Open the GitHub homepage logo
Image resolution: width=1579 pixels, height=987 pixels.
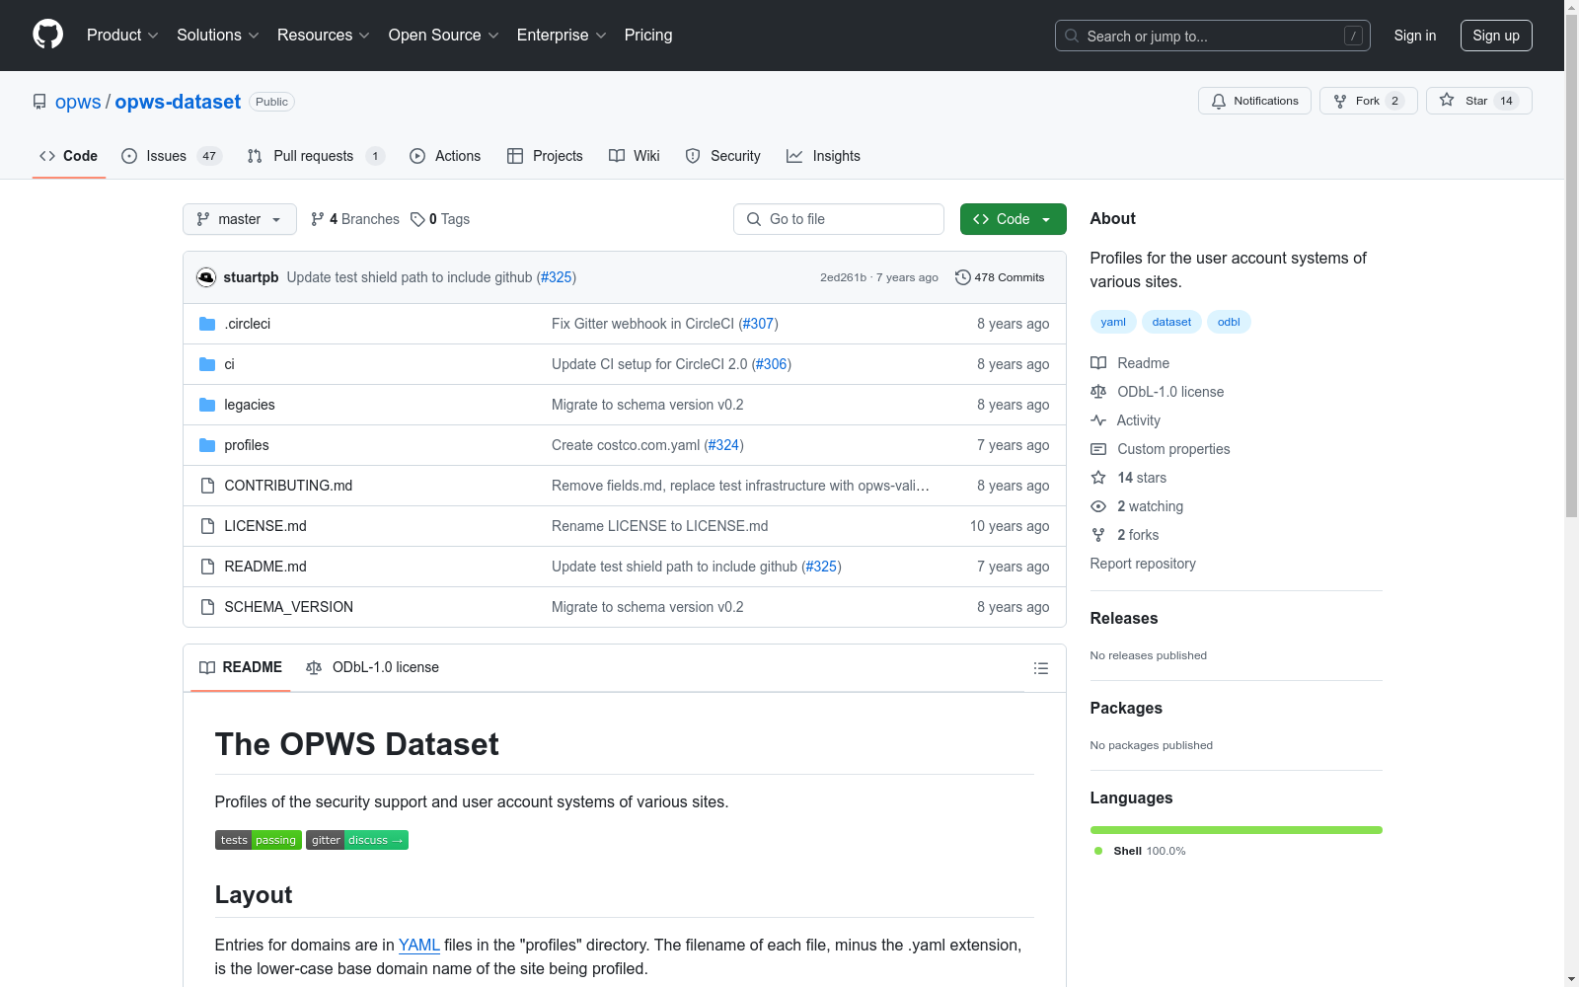pyautogui.click(x=47, y=35)
